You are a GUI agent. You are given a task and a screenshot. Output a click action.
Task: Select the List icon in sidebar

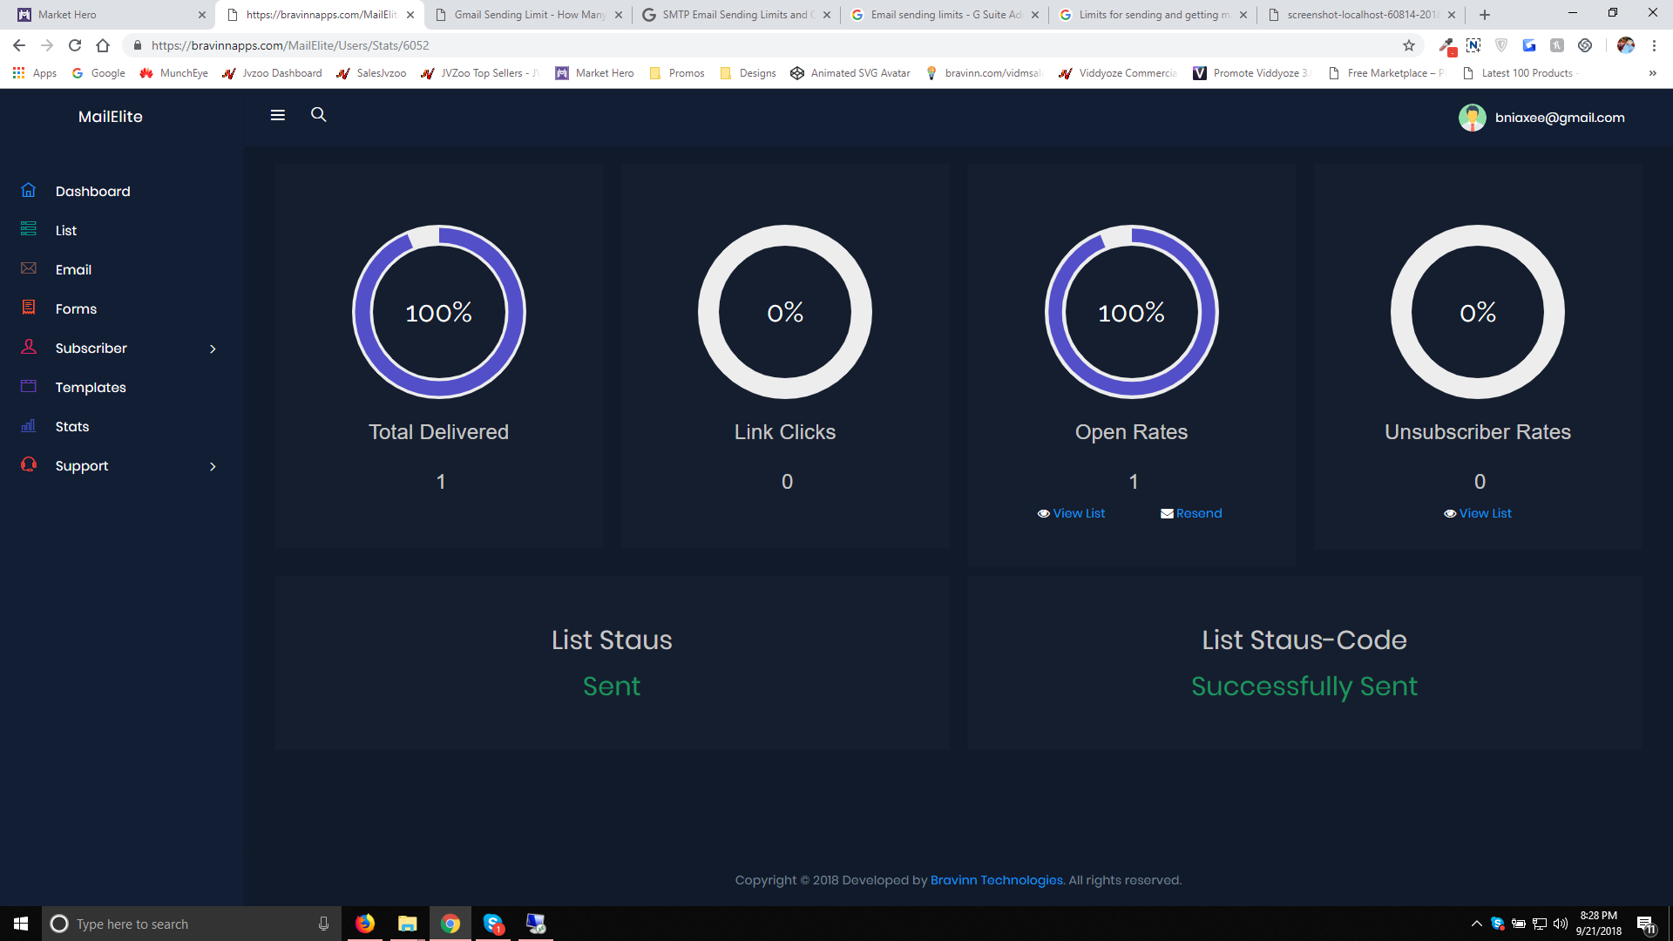tap(29, 229)
